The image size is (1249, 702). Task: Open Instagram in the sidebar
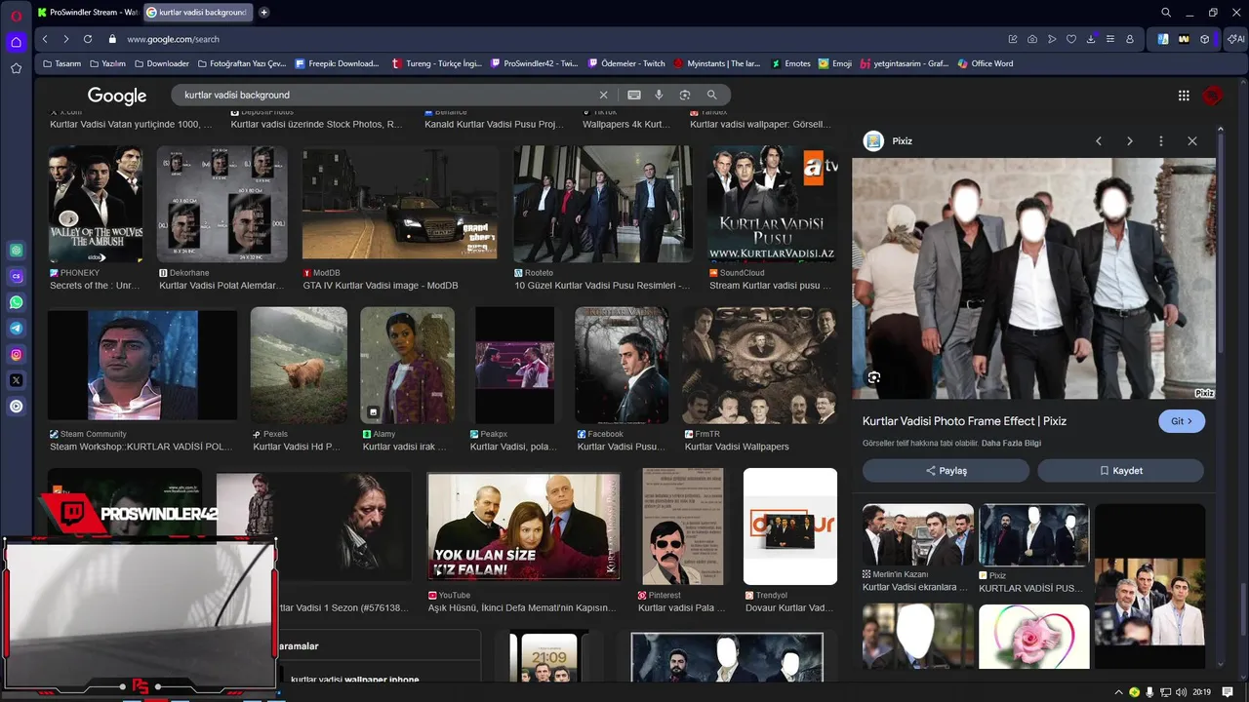click(x=16, y=355)
